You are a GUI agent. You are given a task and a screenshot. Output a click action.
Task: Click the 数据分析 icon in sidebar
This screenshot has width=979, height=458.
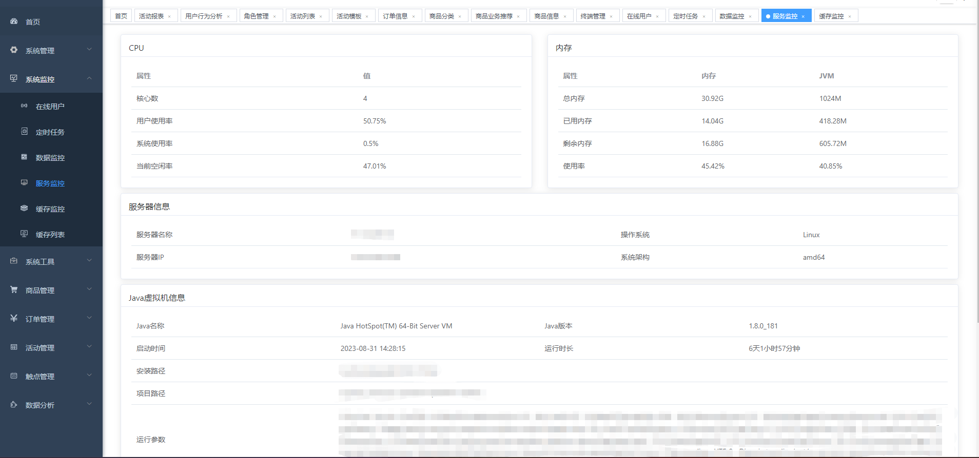(x=14, y=405)
